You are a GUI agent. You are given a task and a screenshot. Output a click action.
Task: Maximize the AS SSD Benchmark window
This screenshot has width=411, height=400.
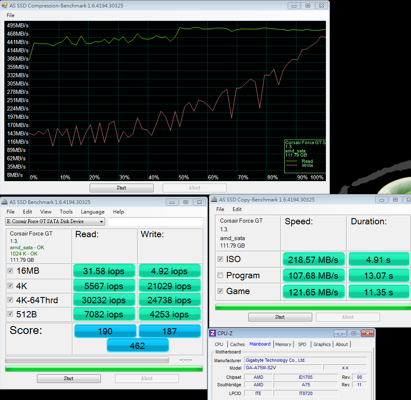coord(186,202)
